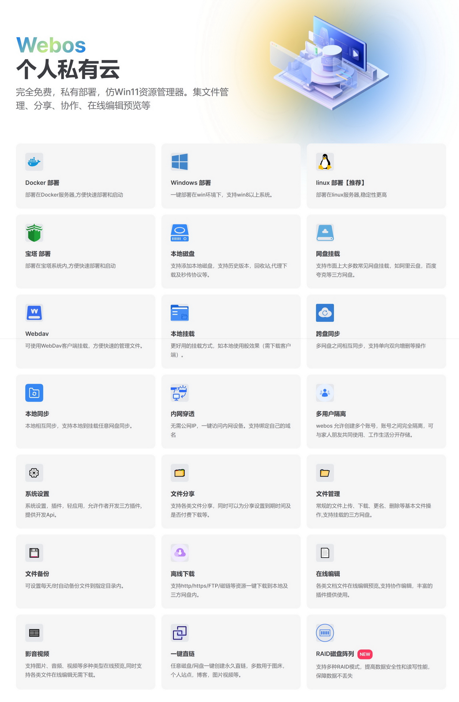Click the NEW badge next to RAID磁盘阵列
Screen dimensions: 459x702
pyautogui.click(x=365, y=654)
